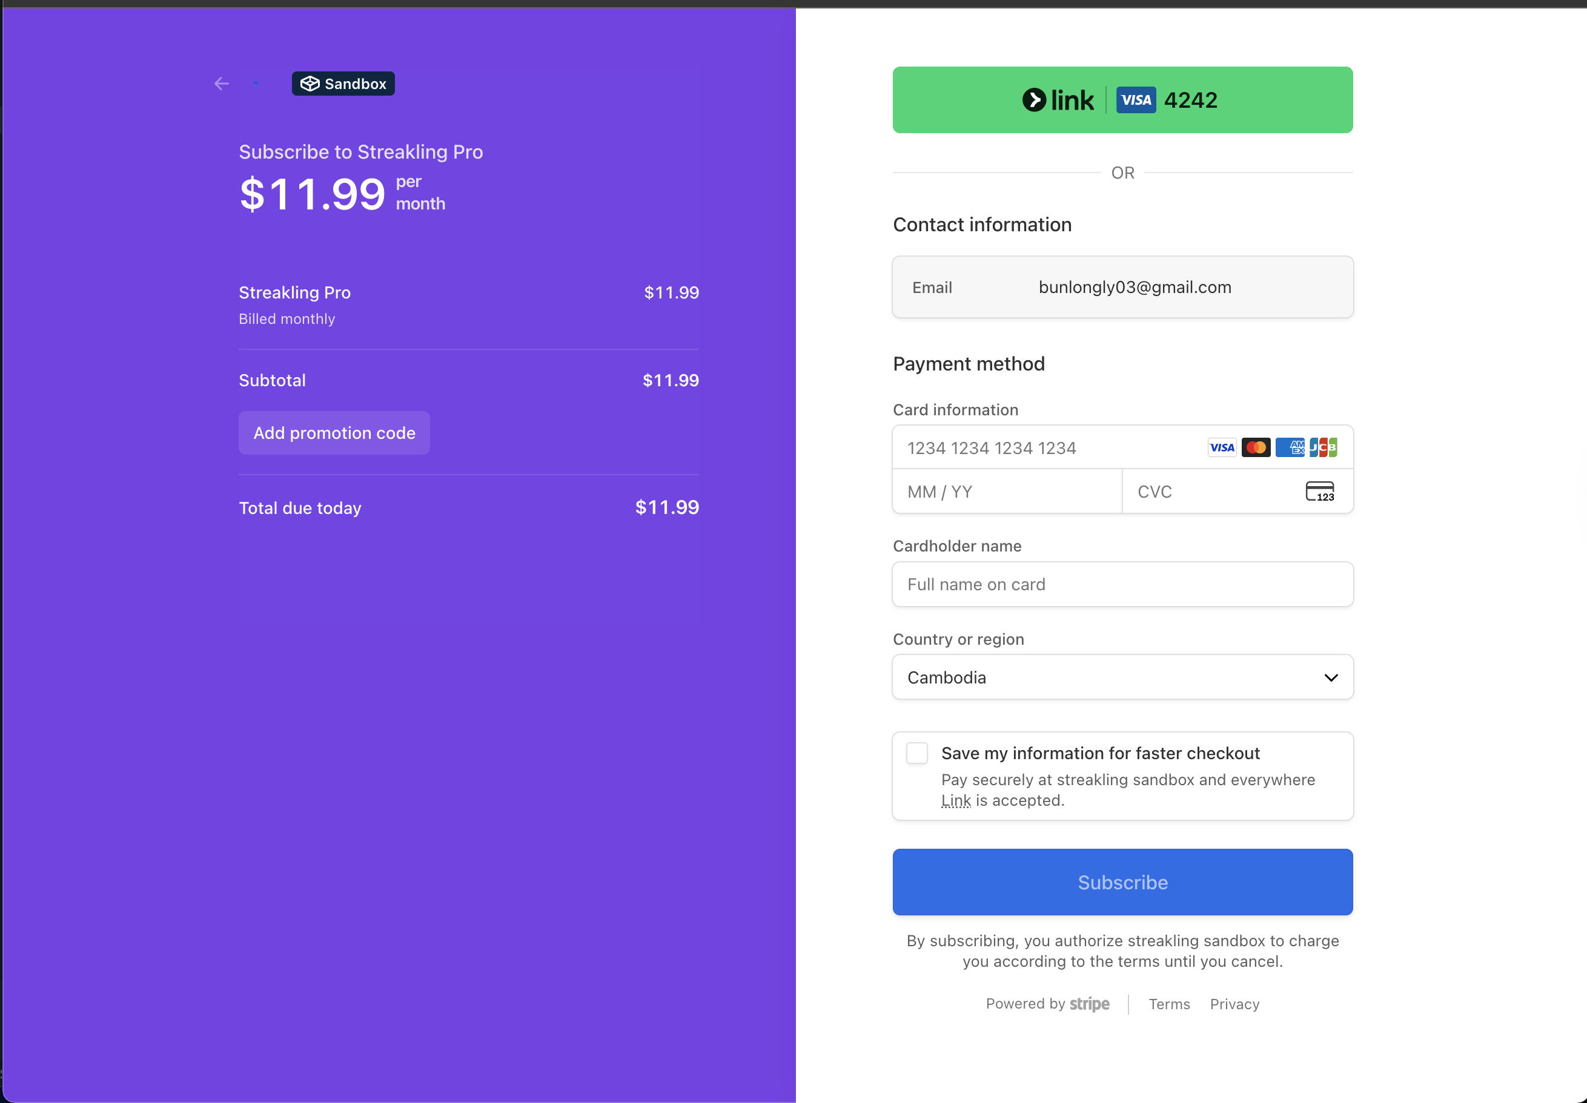The width and height of the screenshot is (1587, 1103).
Task: Click the Visa card brand icon
Action: pyautogui.click(x=1221, y=447)
